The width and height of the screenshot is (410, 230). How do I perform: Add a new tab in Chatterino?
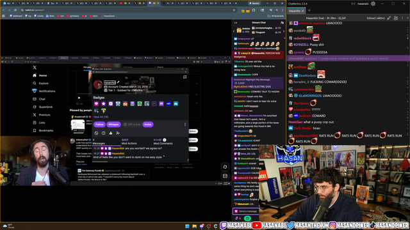tap(309, 10)
